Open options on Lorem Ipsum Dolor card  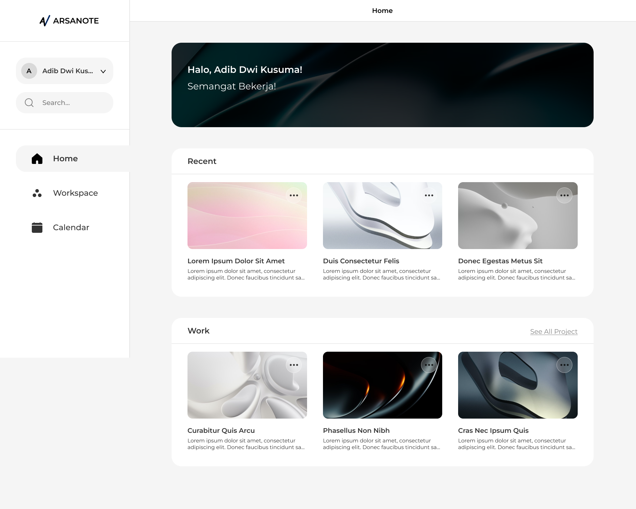[294, 195]
